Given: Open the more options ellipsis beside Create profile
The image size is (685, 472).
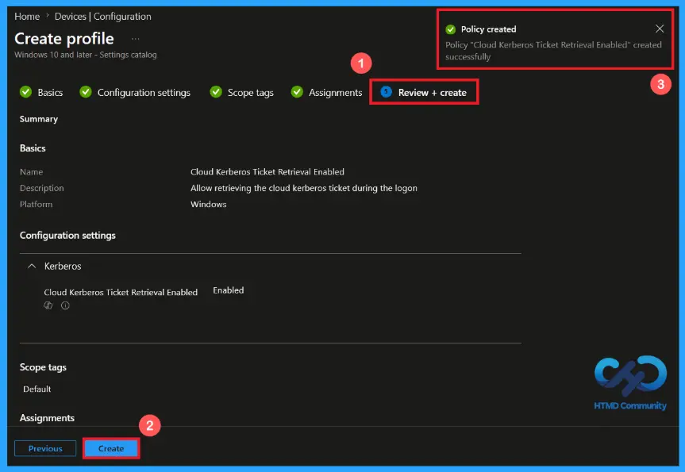Looking at the screenshot, I should pyautogui.click(x=136, y=39).
